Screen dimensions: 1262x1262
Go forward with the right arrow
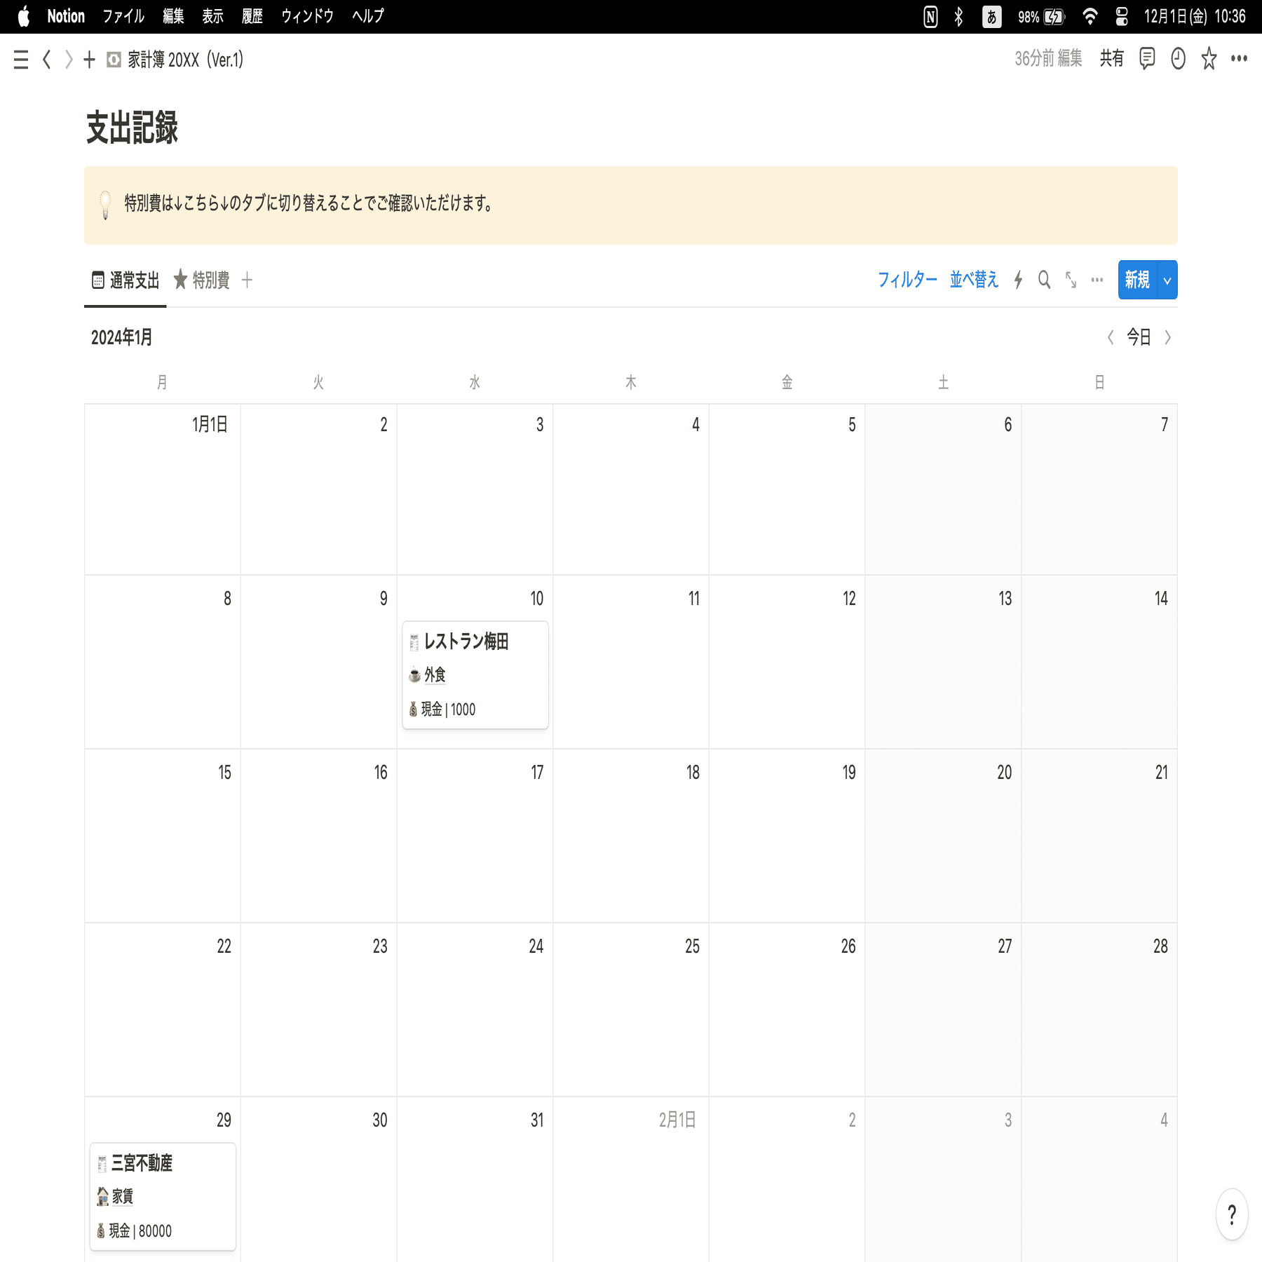point(68,60)
